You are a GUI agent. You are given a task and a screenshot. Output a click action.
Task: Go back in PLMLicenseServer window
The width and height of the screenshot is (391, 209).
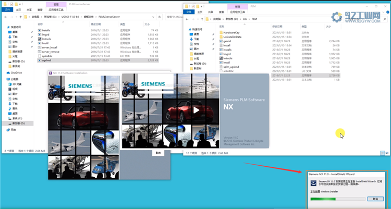tap(6, 17)
